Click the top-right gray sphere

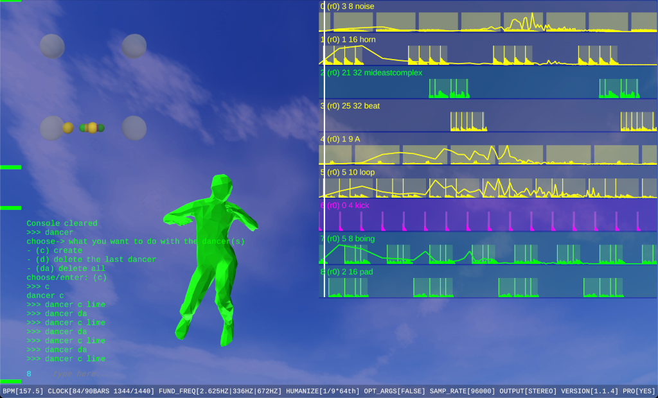(134, 46)
